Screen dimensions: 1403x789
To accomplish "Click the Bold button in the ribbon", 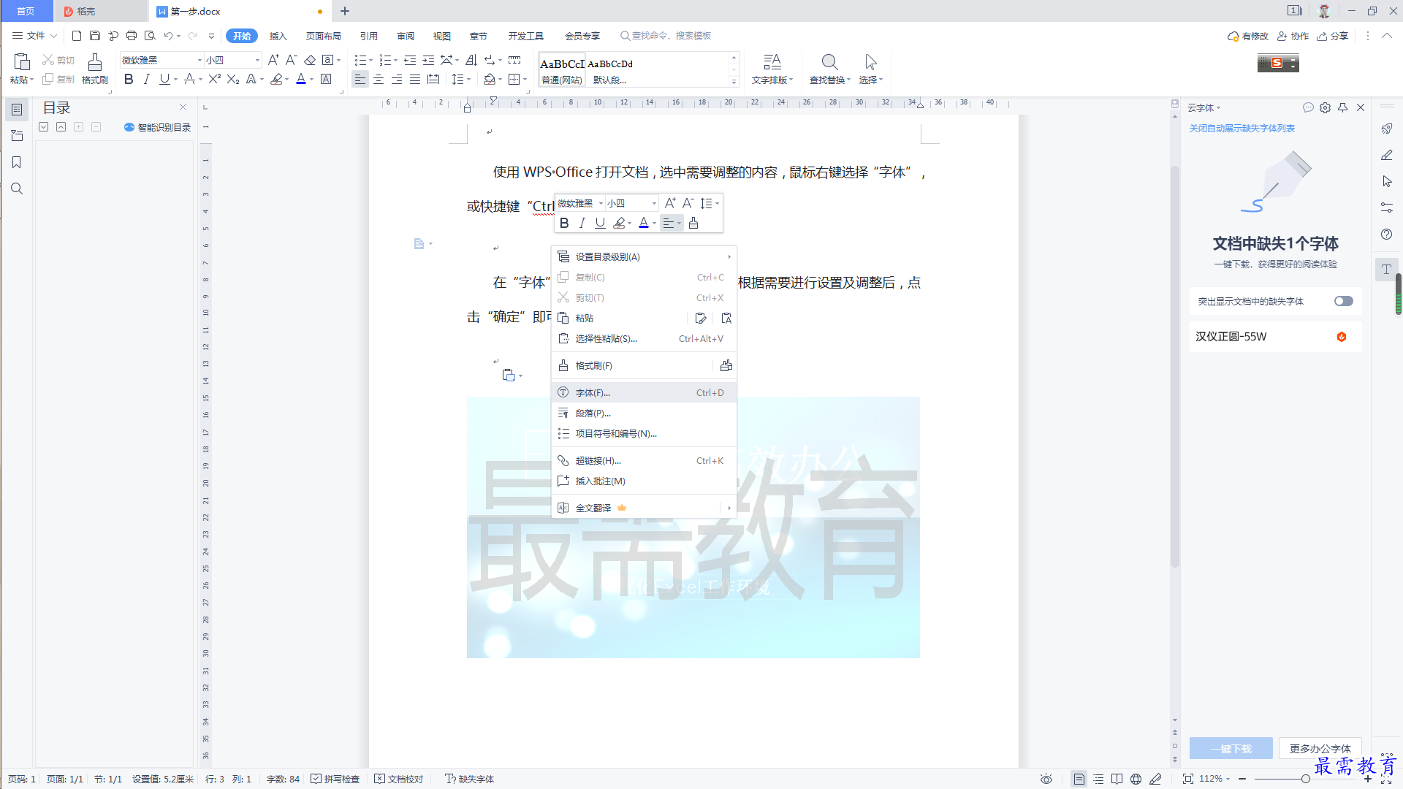I will [129, 79].
